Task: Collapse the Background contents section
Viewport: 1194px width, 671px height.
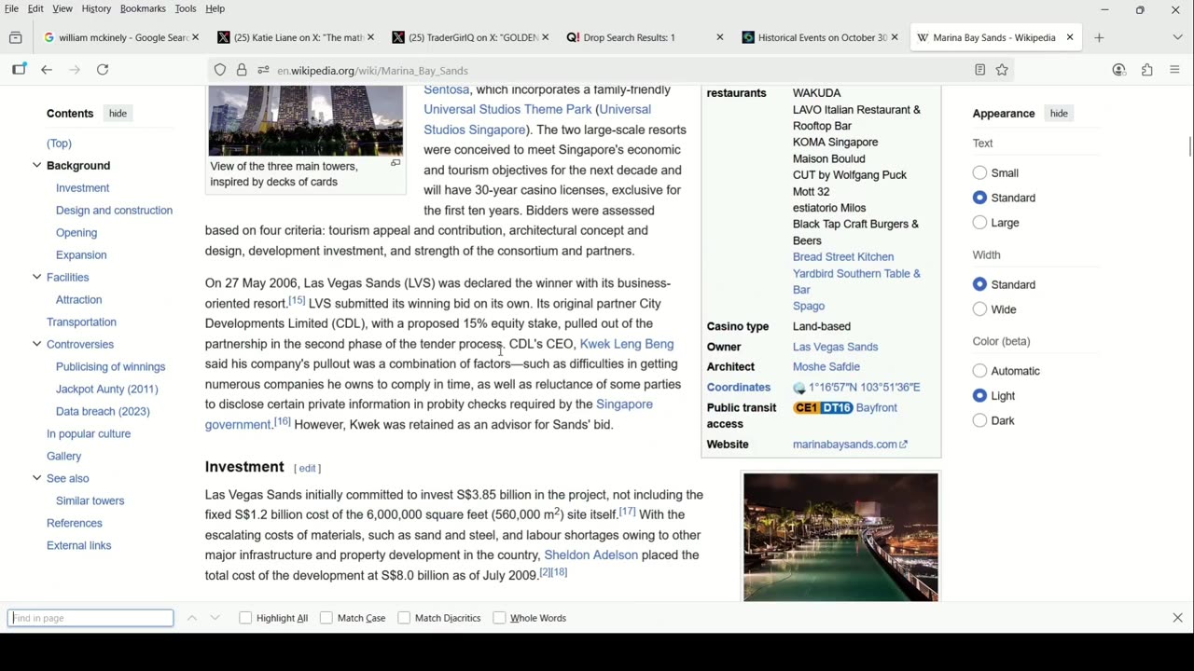Action: [37, 166]
